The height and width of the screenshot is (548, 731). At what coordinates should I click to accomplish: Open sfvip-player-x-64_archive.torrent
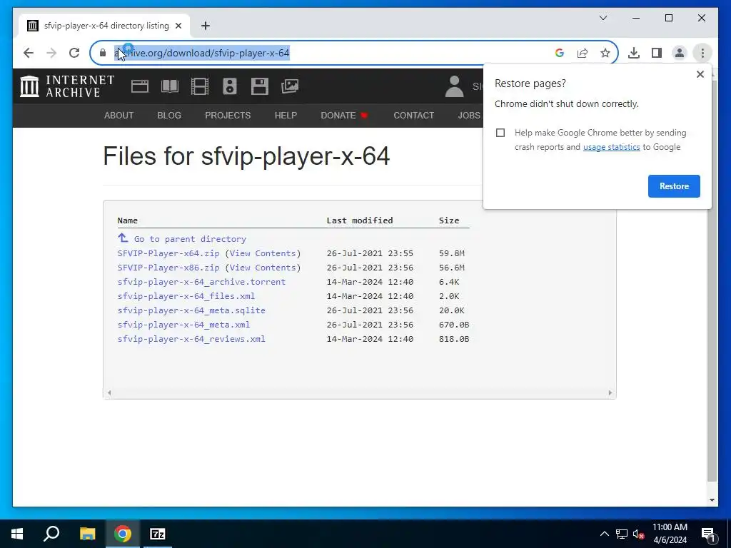pyautogui.click(x=201, y=282)
